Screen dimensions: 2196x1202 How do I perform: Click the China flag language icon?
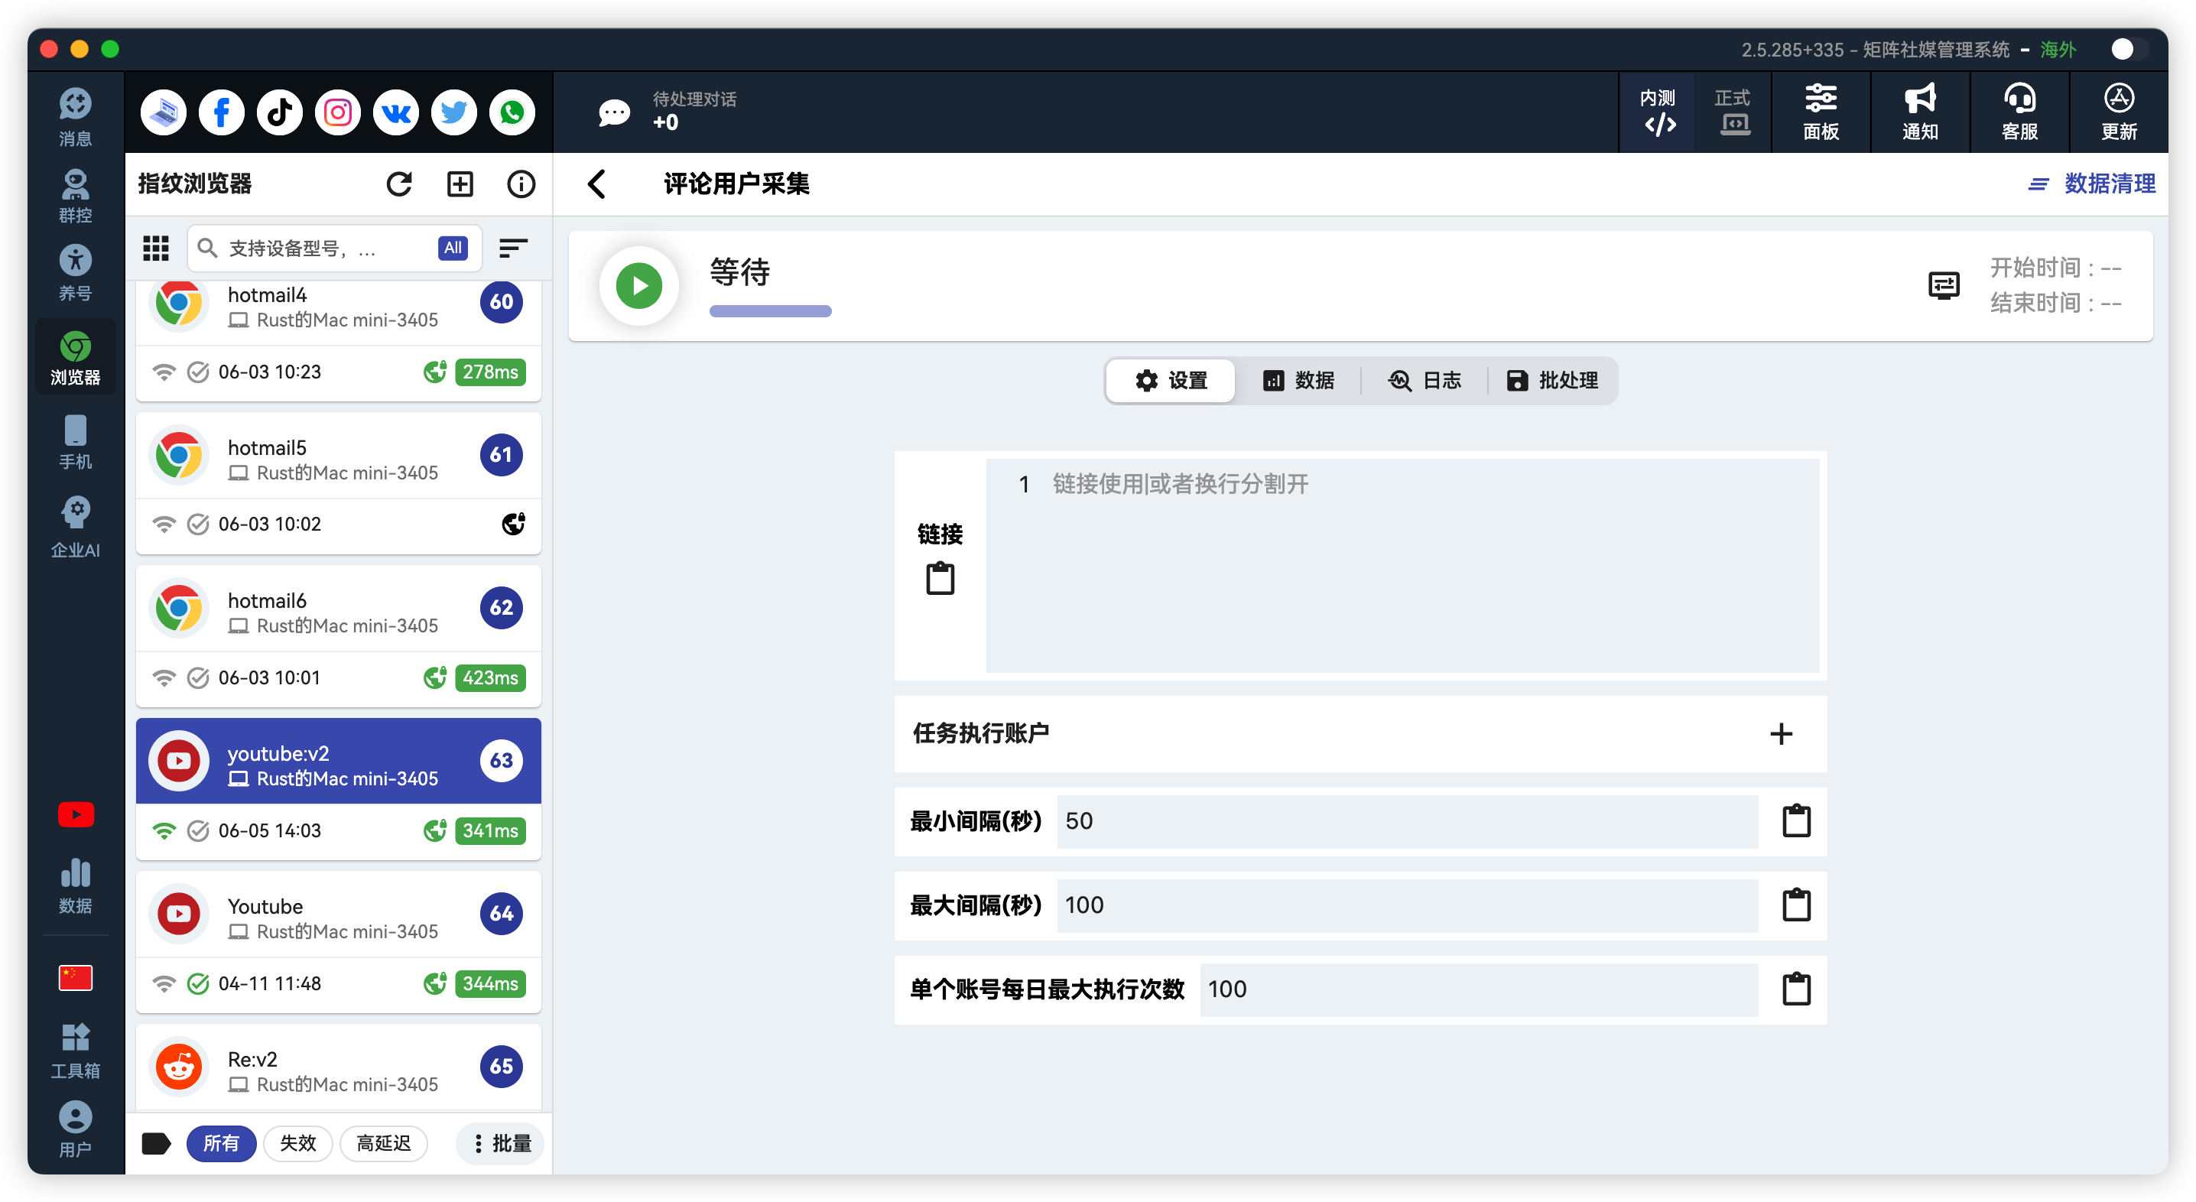(x=75, y=978)
